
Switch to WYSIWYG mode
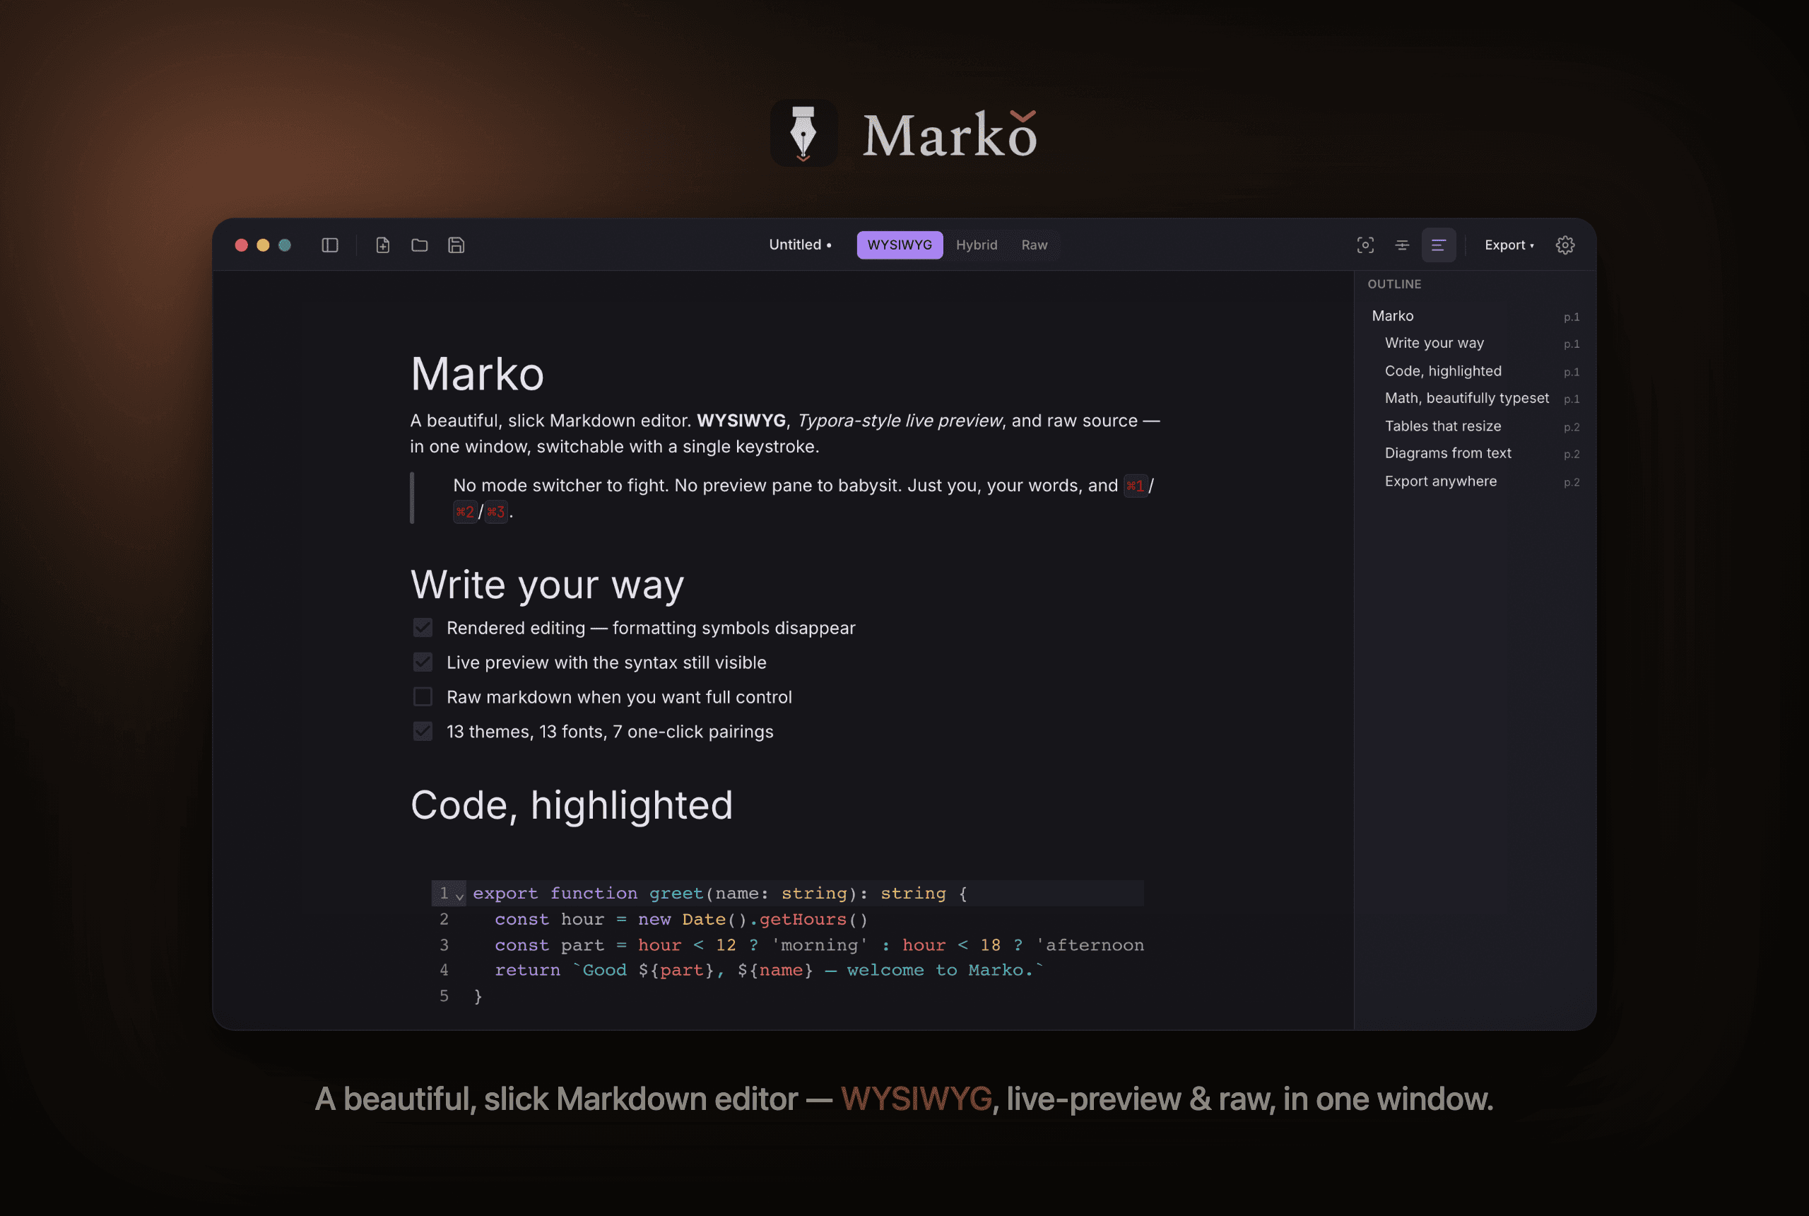tap(899, 245)
